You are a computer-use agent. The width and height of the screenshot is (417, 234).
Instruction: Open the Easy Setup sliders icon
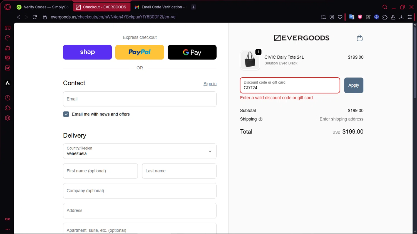409,17
